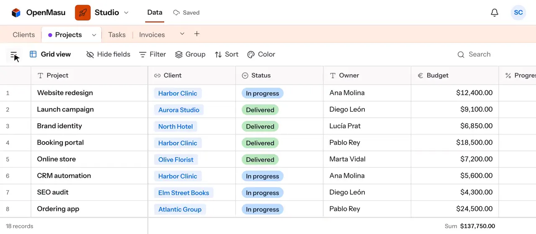Open the North Hotel client link
The image size is (536, 234).
(175, 126)
